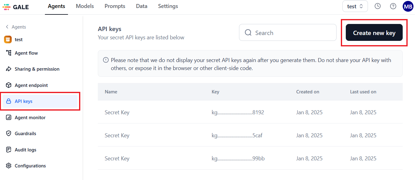The image size is (415, 180).
Task: Click the key value ending in 8192
Action: pos(238,112)
